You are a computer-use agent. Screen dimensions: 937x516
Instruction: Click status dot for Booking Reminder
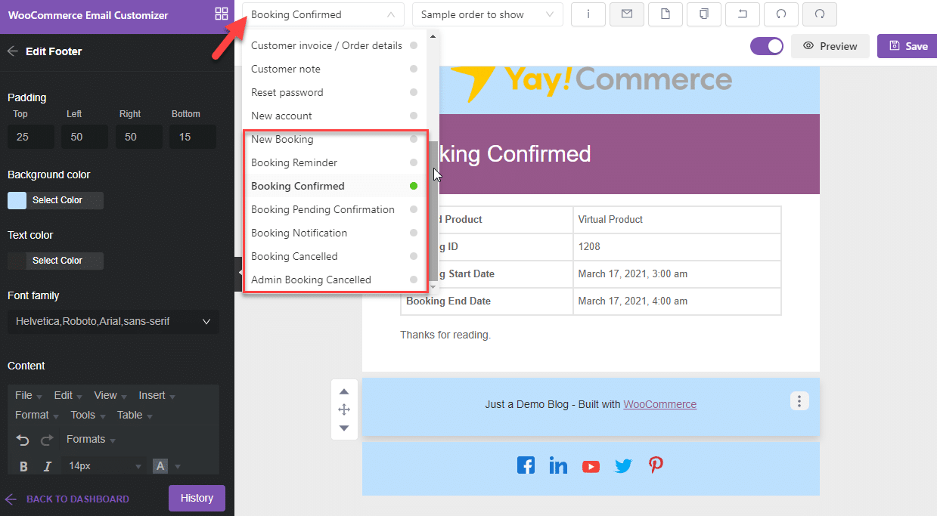pos(414,162)
